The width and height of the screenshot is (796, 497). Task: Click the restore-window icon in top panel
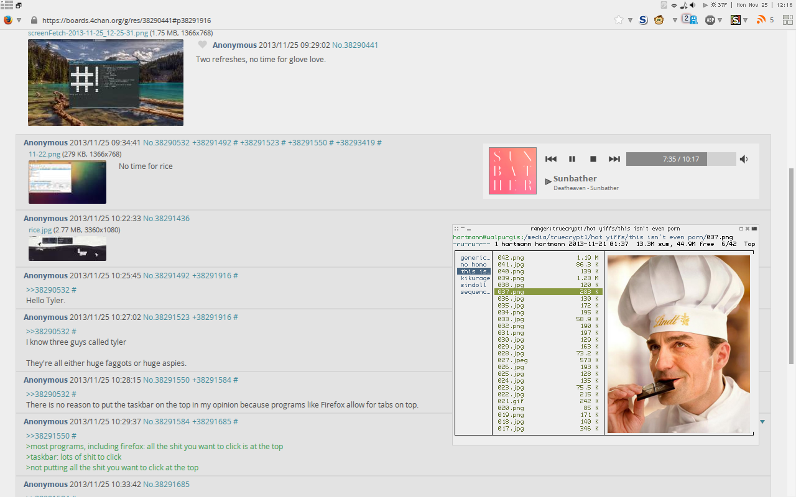click(19, 5)
